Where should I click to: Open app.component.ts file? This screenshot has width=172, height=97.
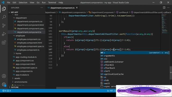(x=24, y=71)
